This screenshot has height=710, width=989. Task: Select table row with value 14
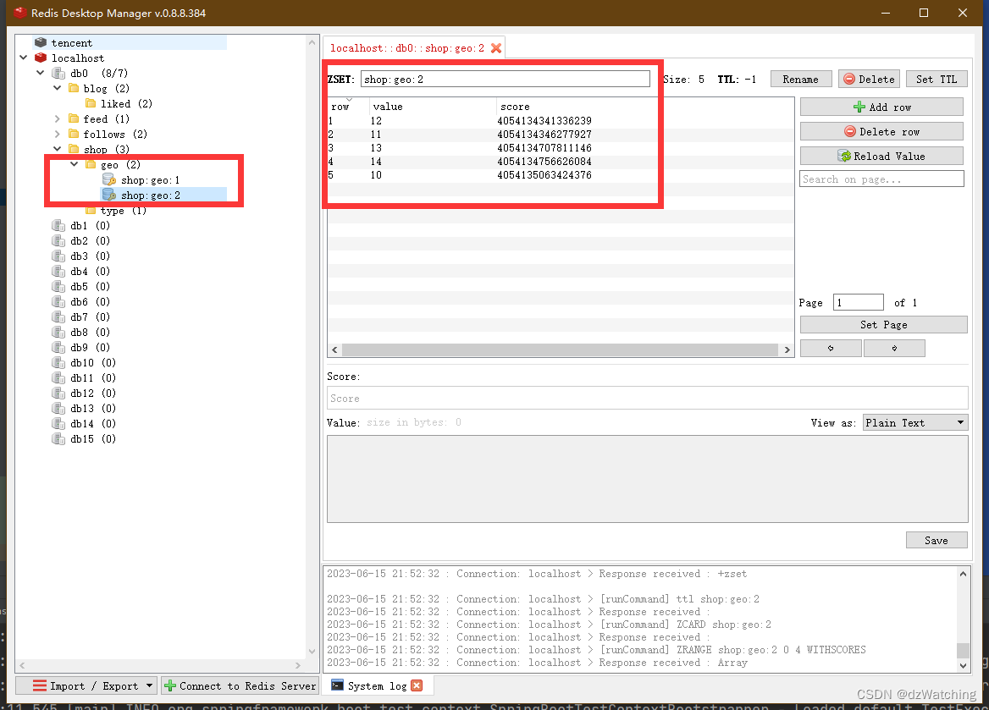tap(560, 162)
